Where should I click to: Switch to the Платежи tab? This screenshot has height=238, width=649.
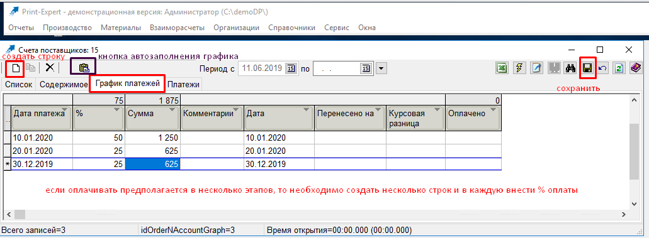tap(183, 85)
